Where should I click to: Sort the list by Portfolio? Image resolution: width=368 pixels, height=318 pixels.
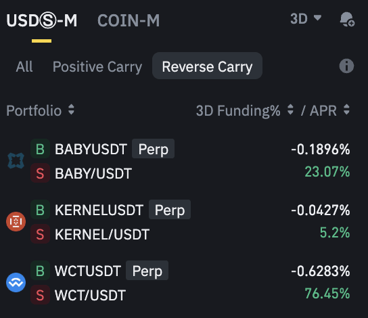click(40, 110)
